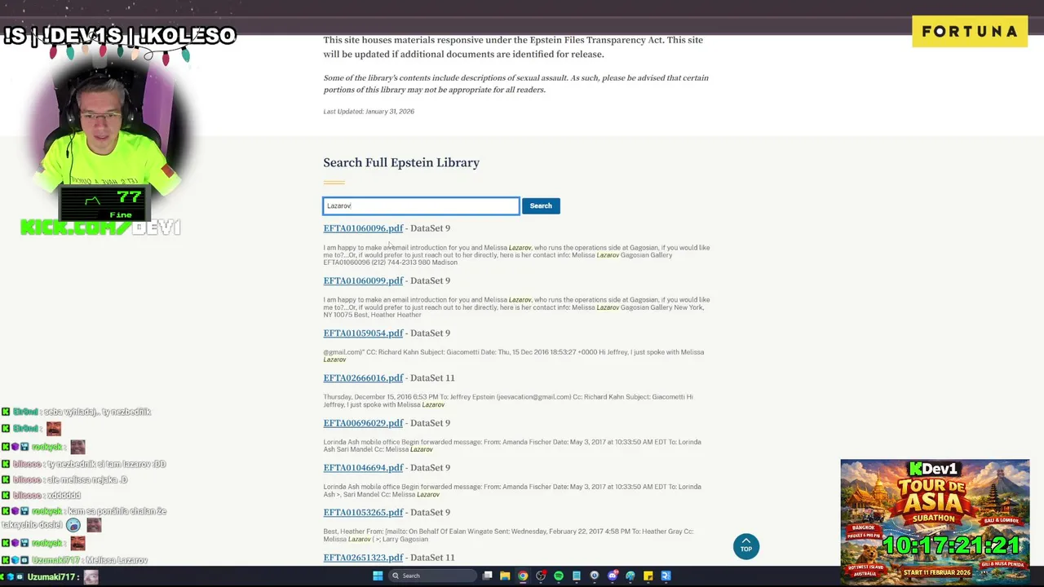Open EFTA02651323.pdf link
This screenshot has height=587, width=1044.
(363, 557)
